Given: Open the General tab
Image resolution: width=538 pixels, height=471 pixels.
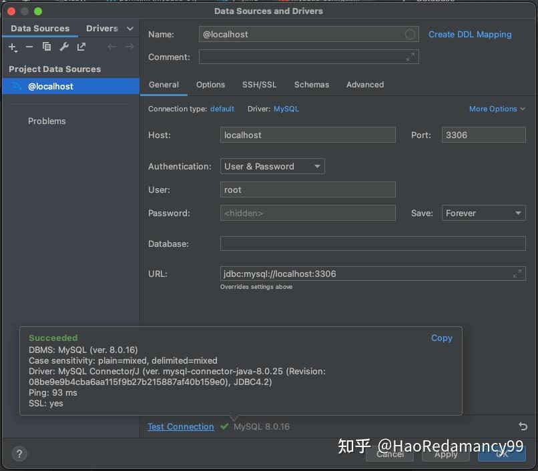Looking at the screenshot, I should pyautogui.click(x=164, y=85).
